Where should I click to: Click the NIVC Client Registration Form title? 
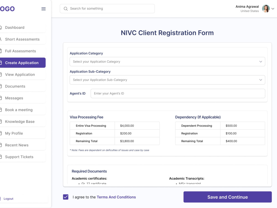point(167,33)
